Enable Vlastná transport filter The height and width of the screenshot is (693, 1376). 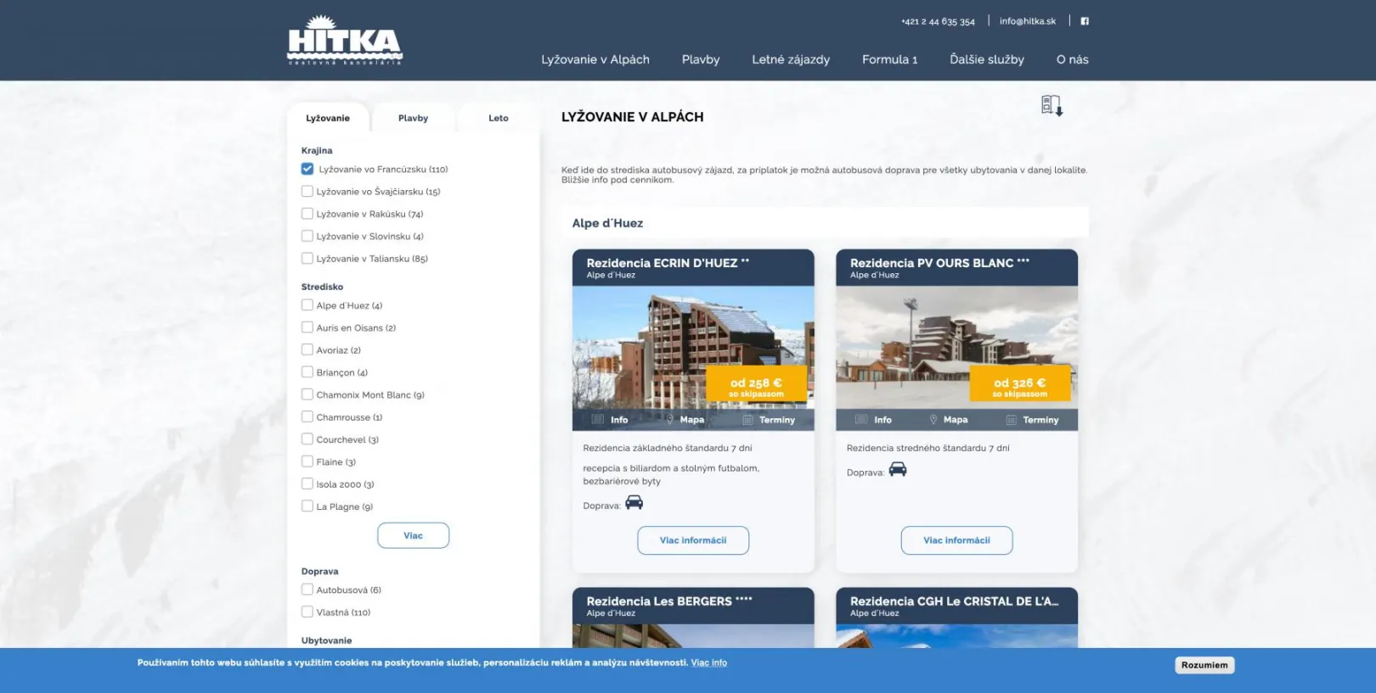click(307, 612)
